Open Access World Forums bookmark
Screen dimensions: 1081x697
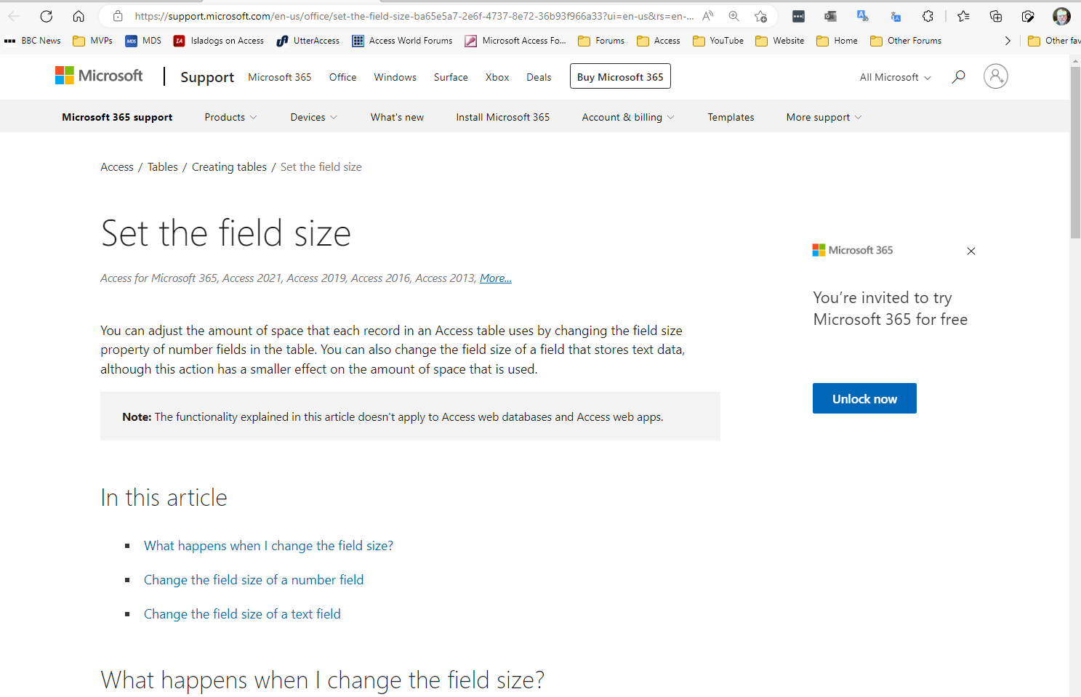coord(402,41)
